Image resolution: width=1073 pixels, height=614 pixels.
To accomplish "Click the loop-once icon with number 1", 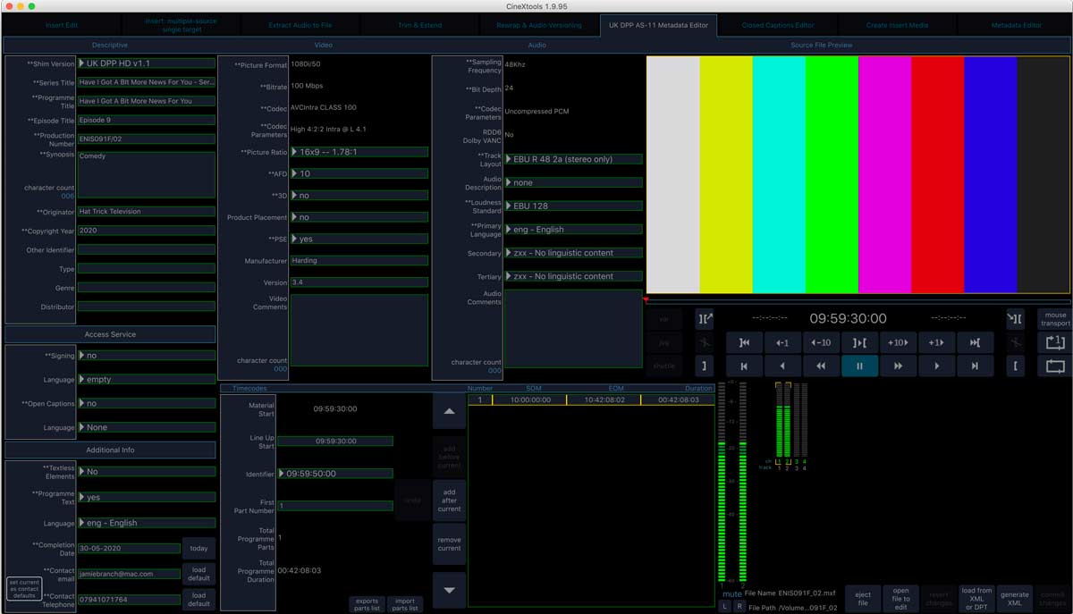I will point(1053,342).
